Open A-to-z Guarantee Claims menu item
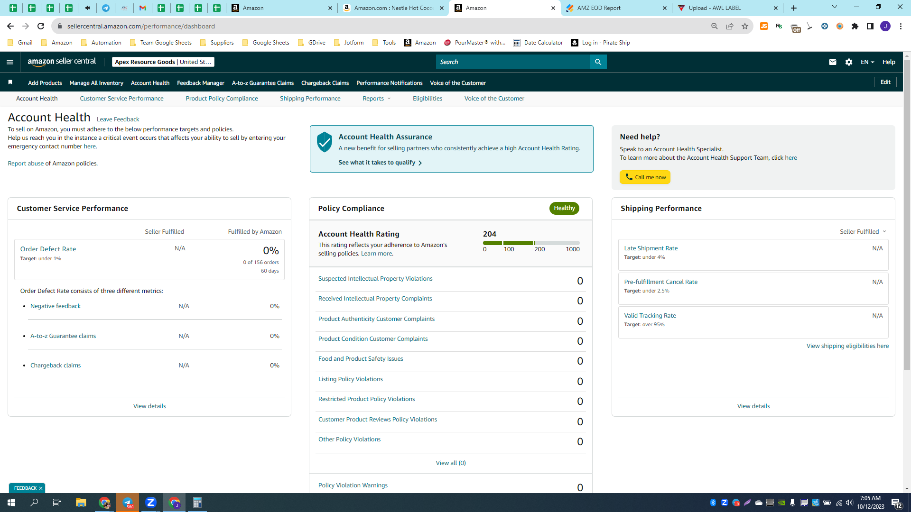The image size is (911, 512). coord(262,83)
